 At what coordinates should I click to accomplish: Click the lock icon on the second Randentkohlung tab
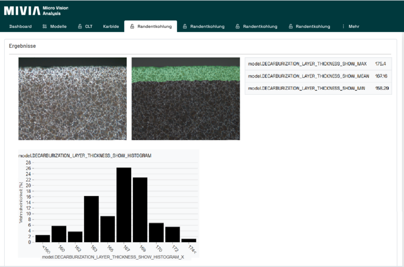[x=185, y=26]
